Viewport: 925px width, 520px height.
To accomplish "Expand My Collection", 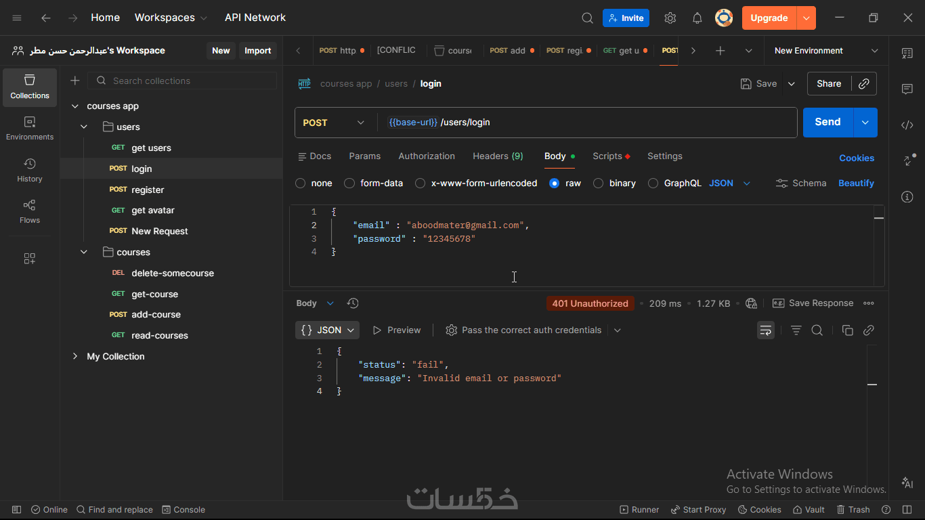I will click(x=74, y=357).
